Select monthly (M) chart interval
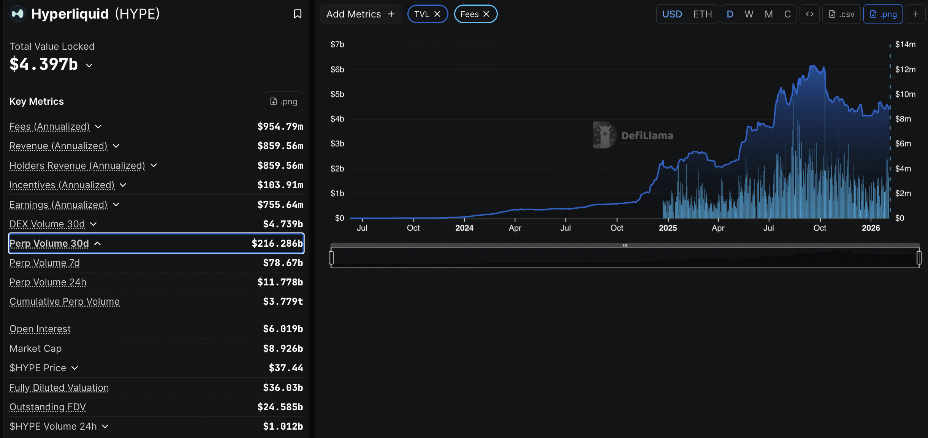 coord(768,14)
